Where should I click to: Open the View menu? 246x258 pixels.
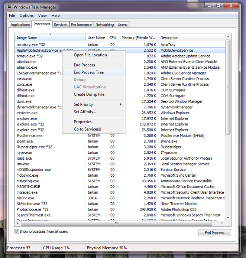(42, 16)
